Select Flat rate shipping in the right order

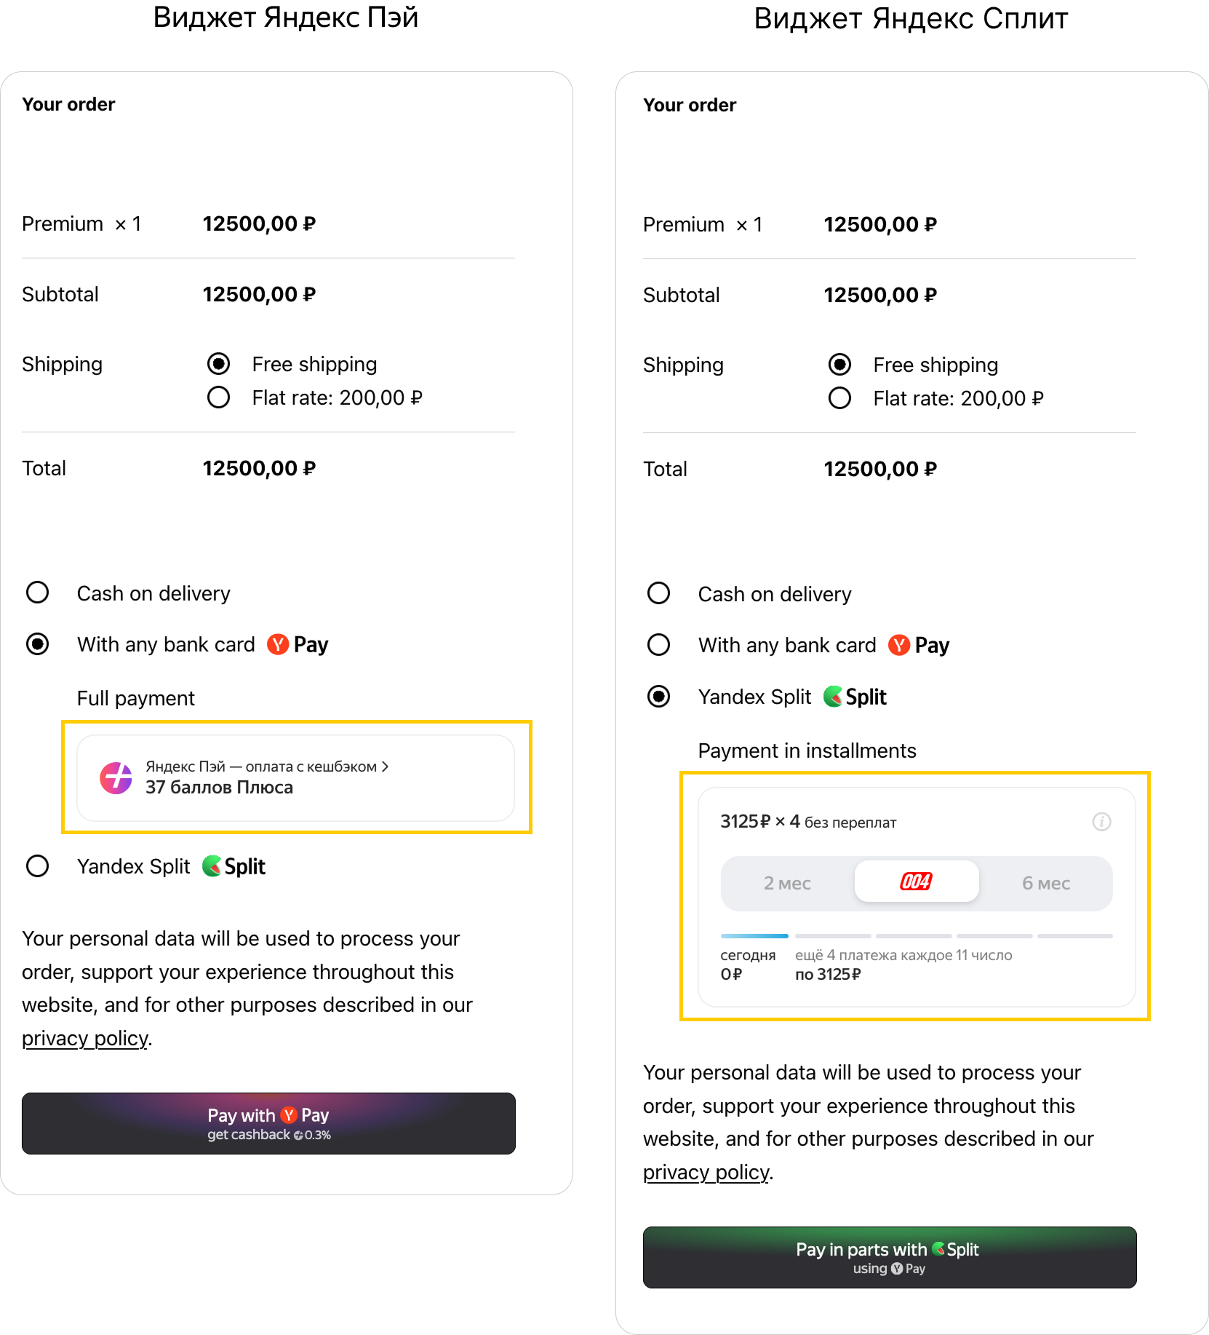839,398
